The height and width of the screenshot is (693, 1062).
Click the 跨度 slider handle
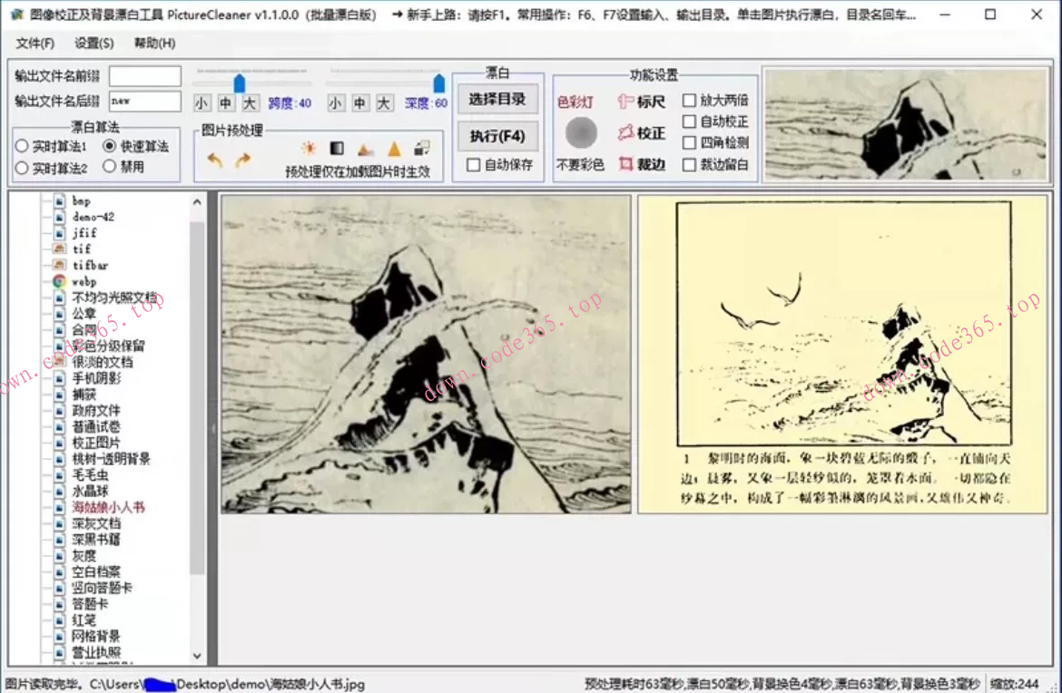point(240,83)
